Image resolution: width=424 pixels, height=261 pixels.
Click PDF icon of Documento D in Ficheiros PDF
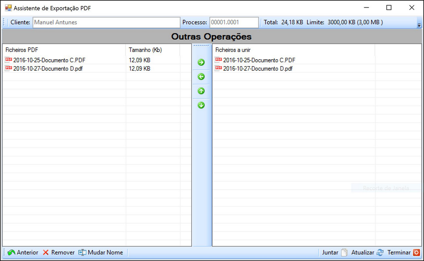[8, 68]
